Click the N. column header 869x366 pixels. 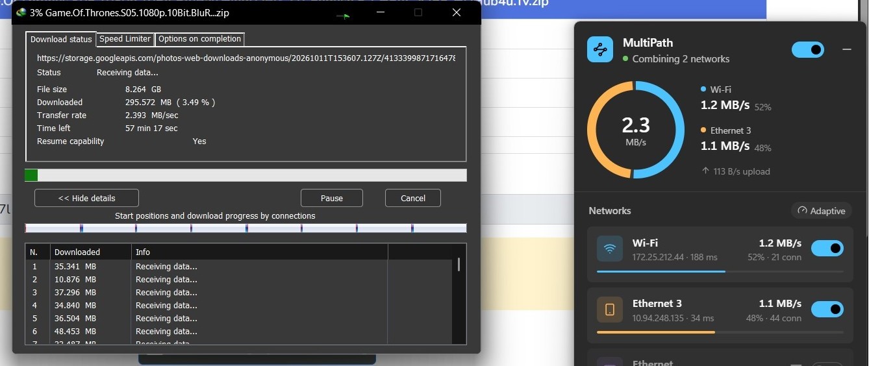point(38,252)
